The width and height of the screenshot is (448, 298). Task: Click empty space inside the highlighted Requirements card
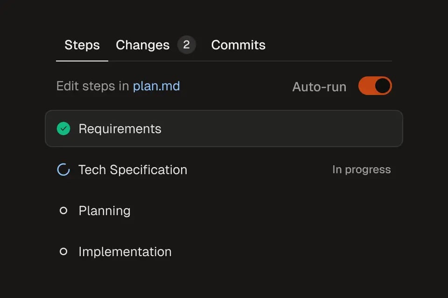[280, 129]
